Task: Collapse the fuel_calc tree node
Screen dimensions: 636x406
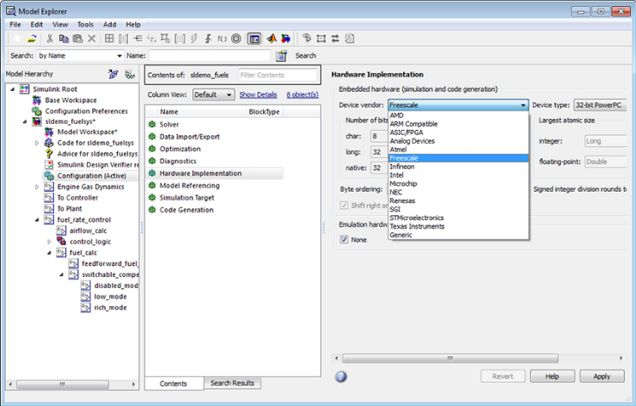Action: [x=49, y=253]
